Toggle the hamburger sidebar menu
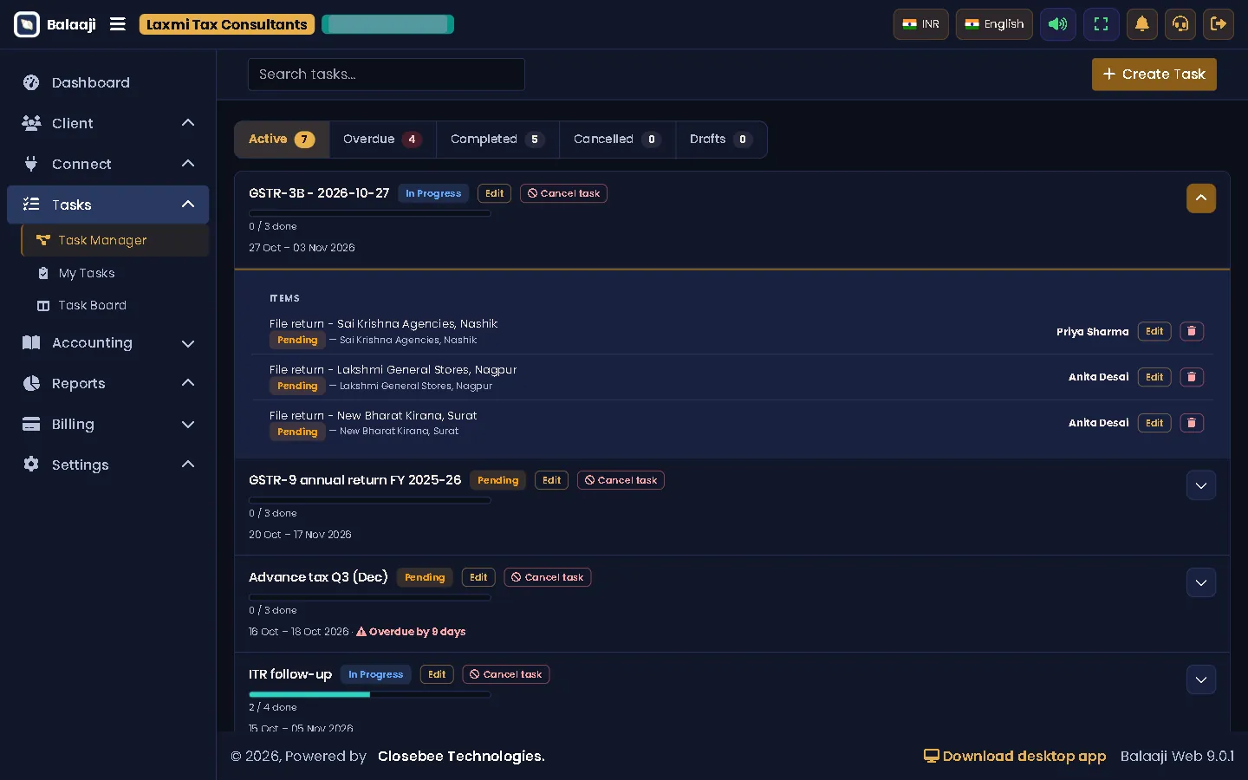This screenshot has width=1248, height=780. click(x=118, y=24)
